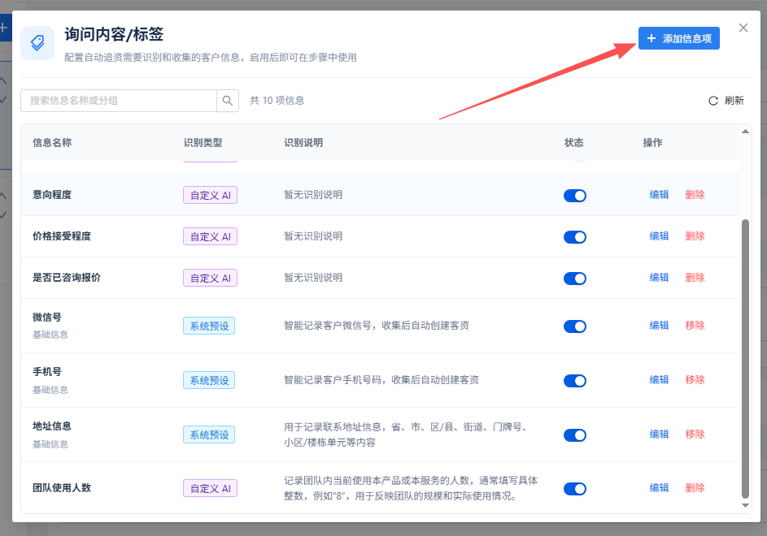Select the 地址信息 name cell

pyautogui.click(x=52, y=426)
